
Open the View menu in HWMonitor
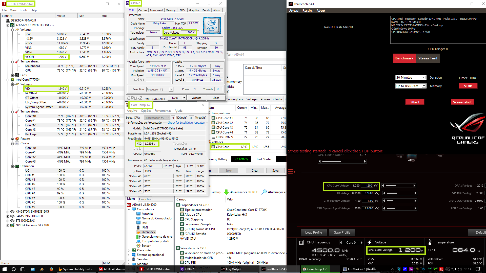point(13,10)
